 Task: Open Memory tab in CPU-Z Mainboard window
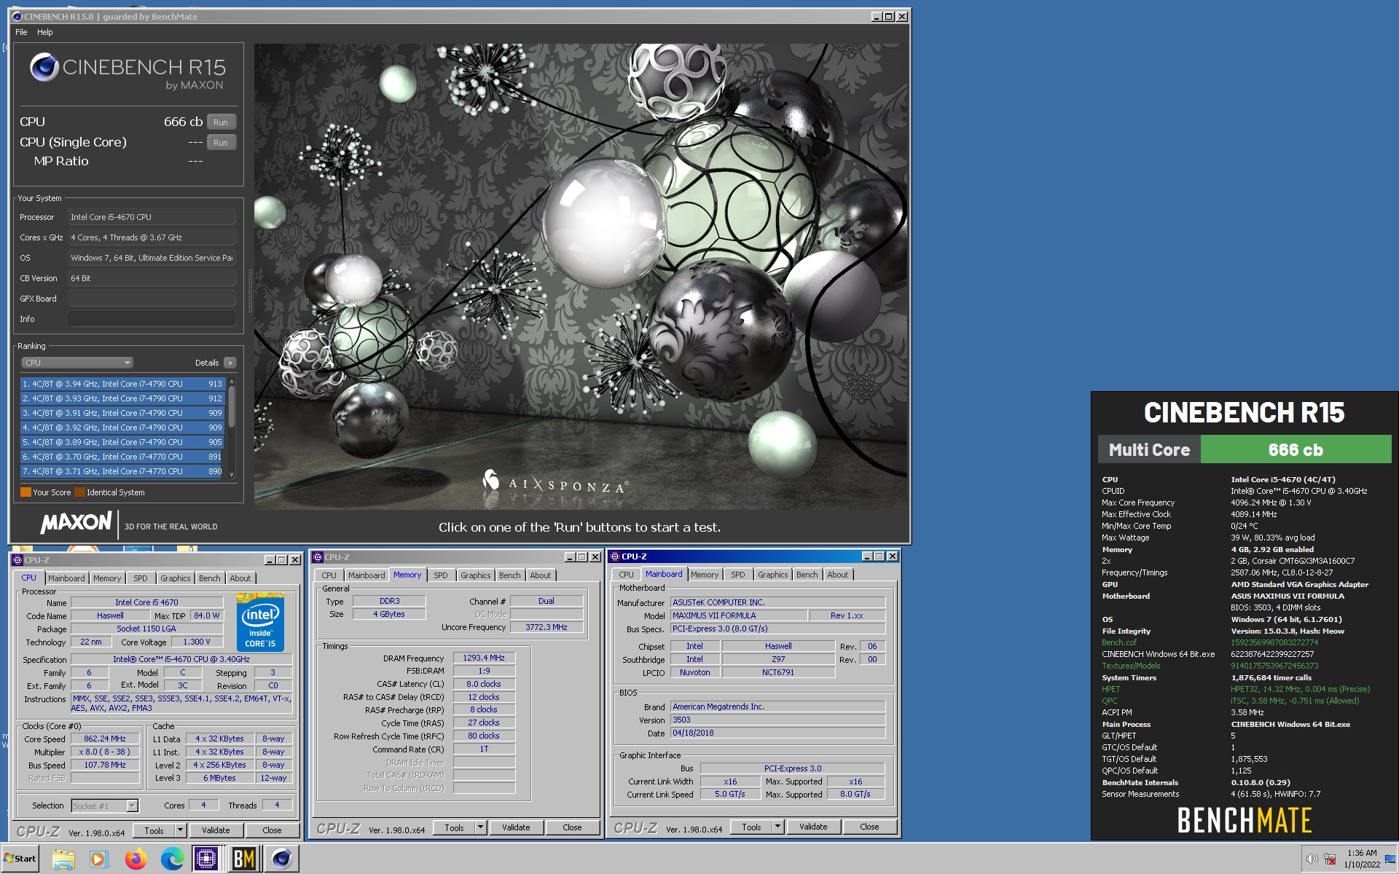point(705,575)
